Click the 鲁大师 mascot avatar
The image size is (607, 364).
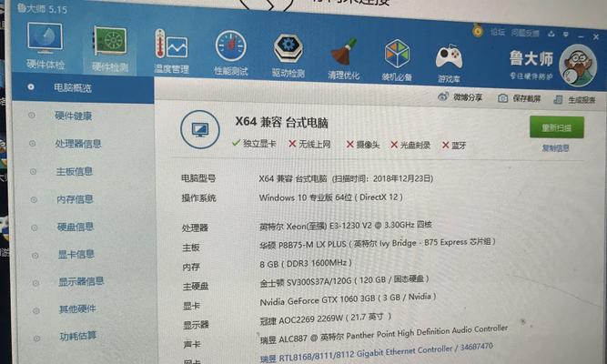tap(578, 66)
